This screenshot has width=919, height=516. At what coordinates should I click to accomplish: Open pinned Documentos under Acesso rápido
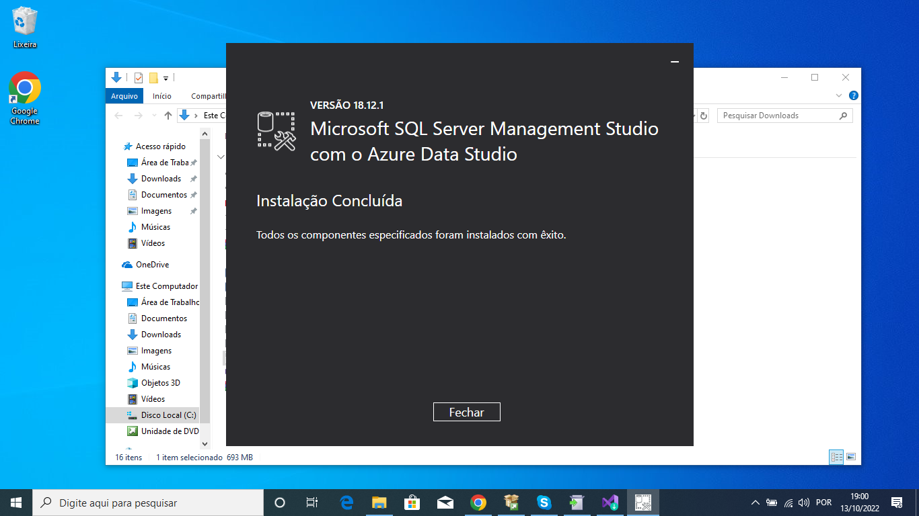pos(161,195)
